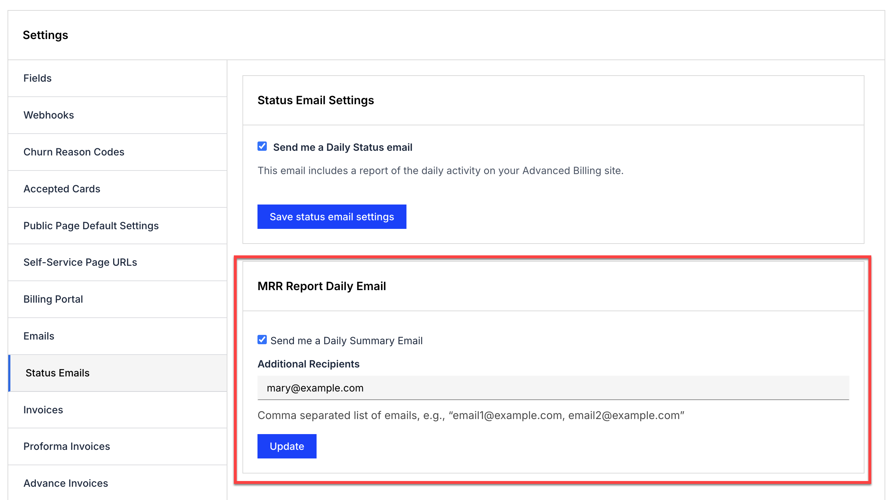Viewport: 896px width, 500px height.
Task: Navigate to Self-Service Page URLs
Action: 117,262
